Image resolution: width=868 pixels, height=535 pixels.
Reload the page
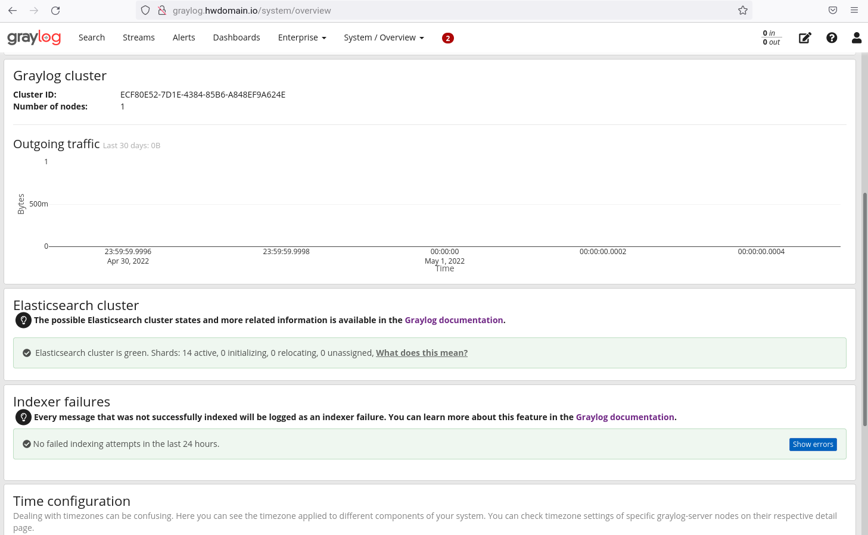tap(55, 10)
